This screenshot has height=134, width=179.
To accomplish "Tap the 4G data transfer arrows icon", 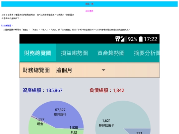I will (x=117, y=39).
